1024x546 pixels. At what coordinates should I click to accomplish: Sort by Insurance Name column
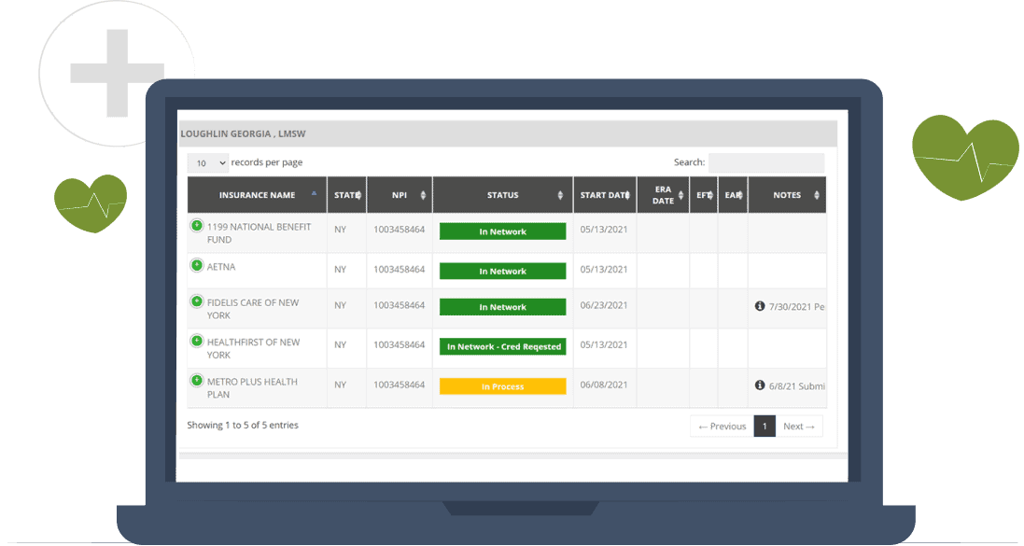[x=257, y=195]
